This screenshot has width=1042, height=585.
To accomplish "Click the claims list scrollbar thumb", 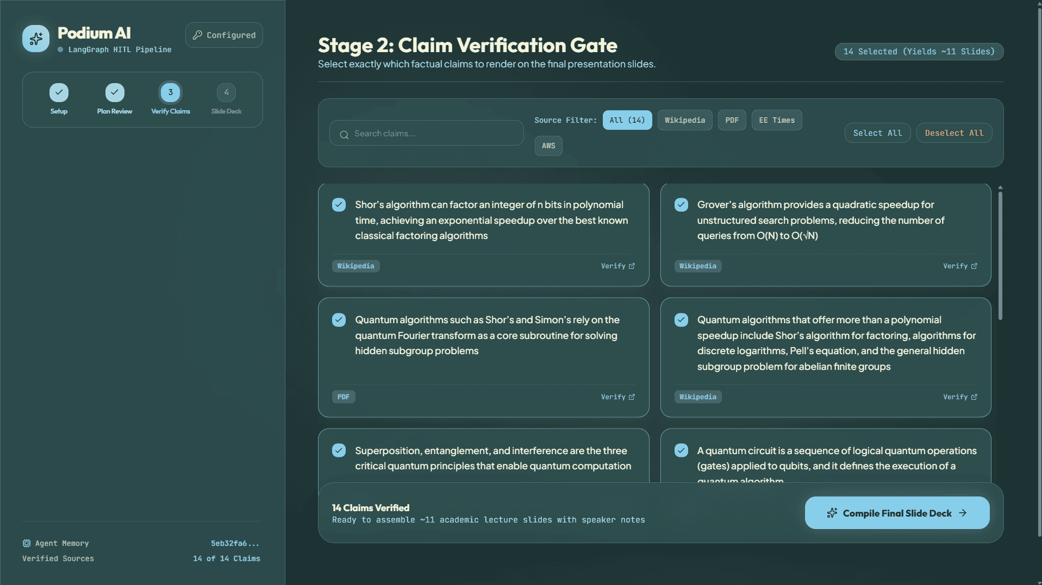I will (1000, 255).
